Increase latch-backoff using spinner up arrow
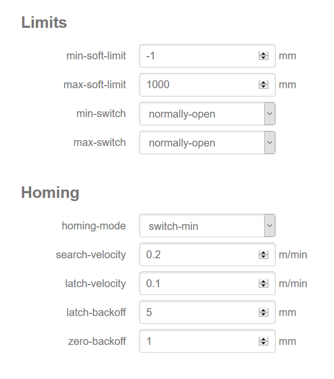 [x=264, y=310]
